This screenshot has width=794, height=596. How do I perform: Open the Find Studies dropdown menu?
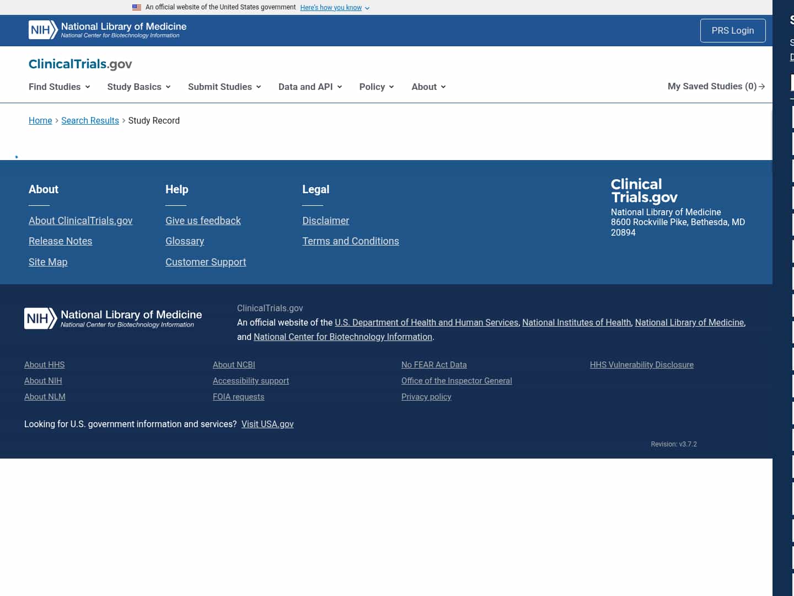point(60,87)
